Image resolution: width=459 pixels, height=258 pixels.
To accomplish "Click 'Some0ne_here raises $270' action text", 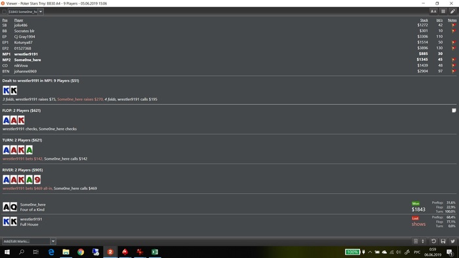I will (80, 100).
